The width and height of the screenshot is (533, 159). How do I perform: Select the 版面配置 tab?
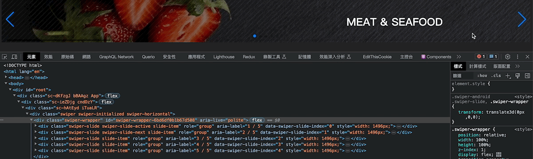pyautogui.click(x=501, y=66)
